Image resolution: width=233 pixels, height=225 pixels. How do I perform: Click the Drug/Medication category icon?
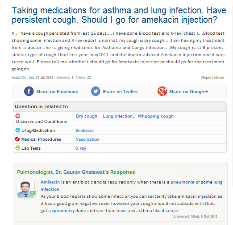18,130
